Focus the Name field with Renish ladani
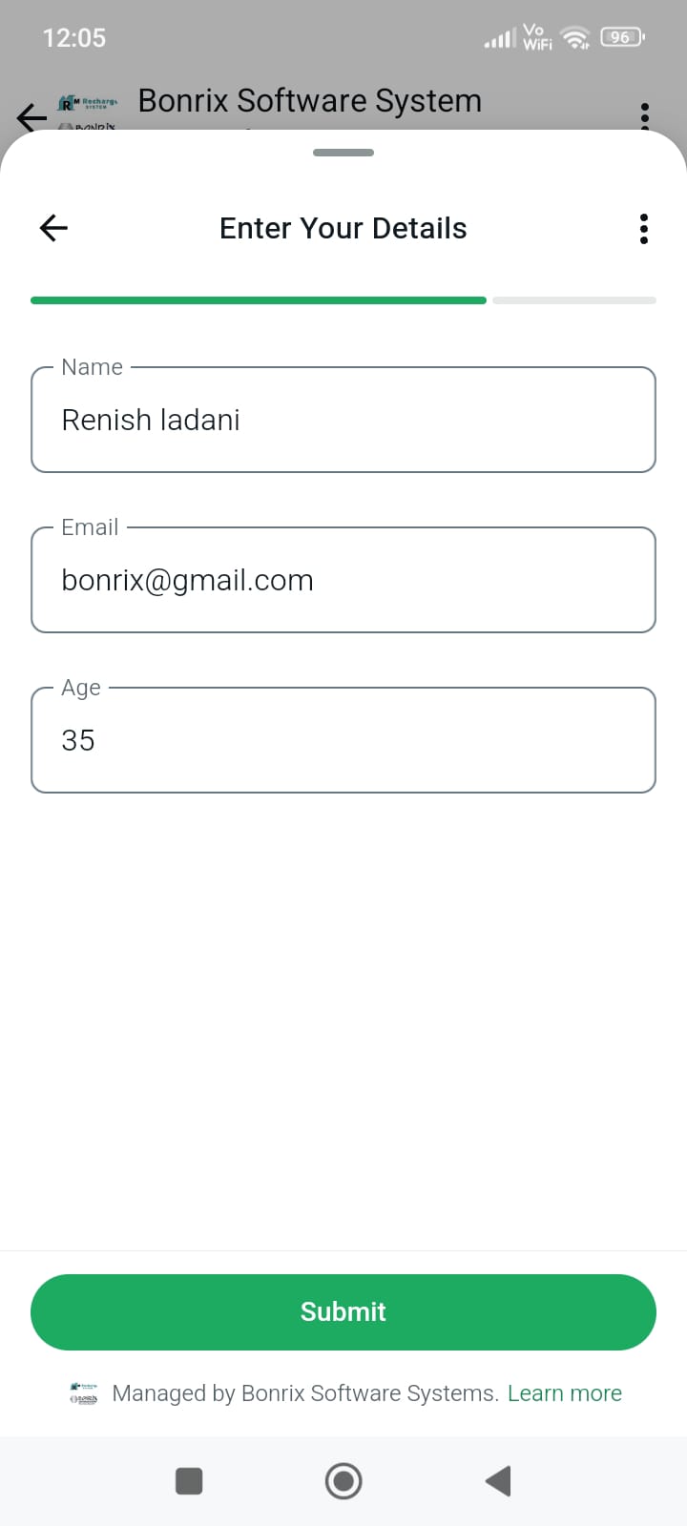The height and width of the screenshot is (1526, 687). (343, 420)
